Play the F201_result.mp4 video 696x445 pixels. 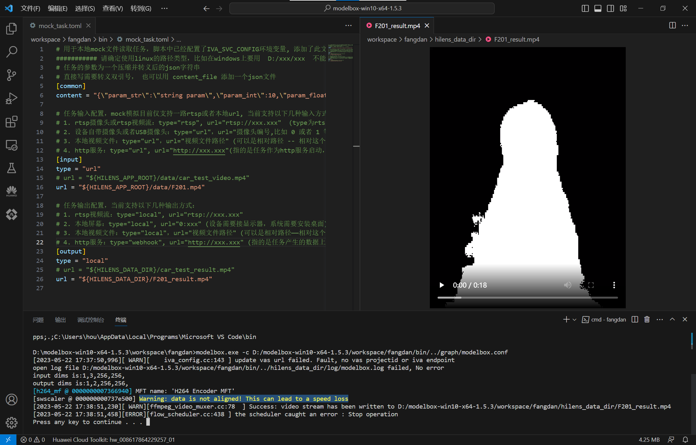click(442, 285)
